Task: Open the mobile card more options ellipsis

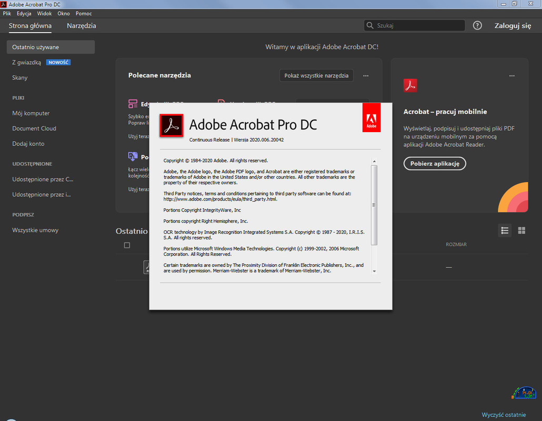Action: [512, 75]
